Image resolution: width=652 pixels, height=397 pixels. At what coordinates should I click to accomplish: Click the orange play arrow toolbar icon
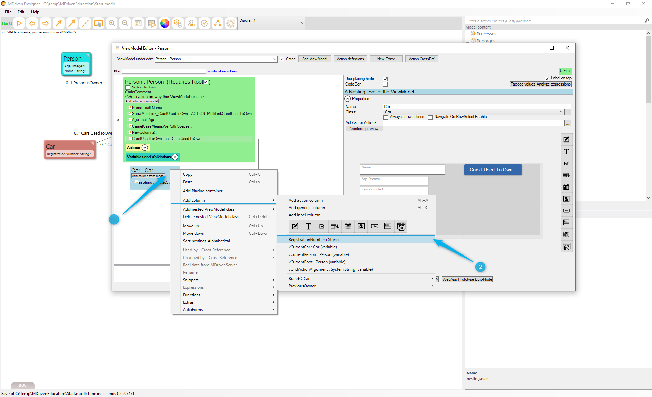pyautogui.click(x=19, y=23)
